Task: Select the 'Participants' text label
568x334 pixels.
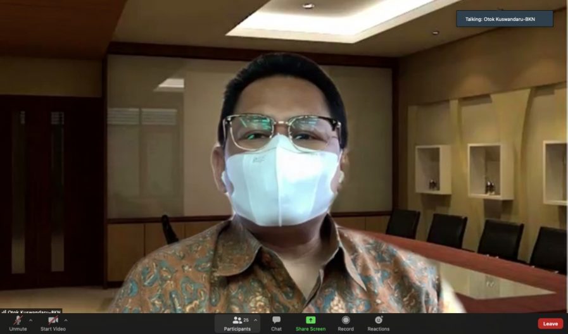Action: coord(237,329)
